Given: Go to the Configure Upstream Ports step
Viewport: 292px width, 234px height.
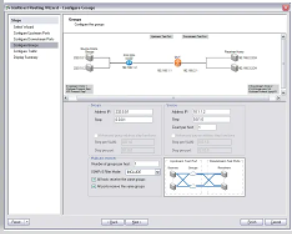Looking at the screenshot, I should (x=32, y=33).
